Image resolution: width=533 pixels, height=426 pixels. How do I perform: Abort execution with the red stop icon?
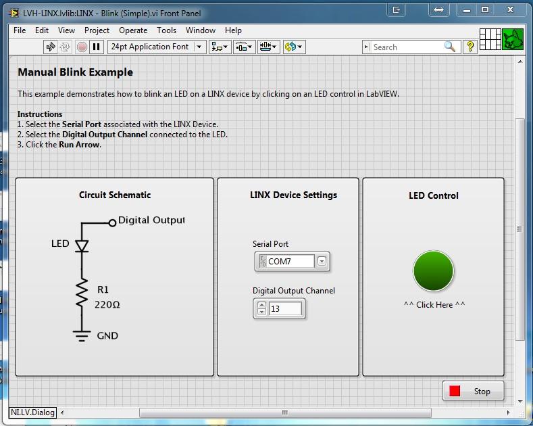click(82, 47)
